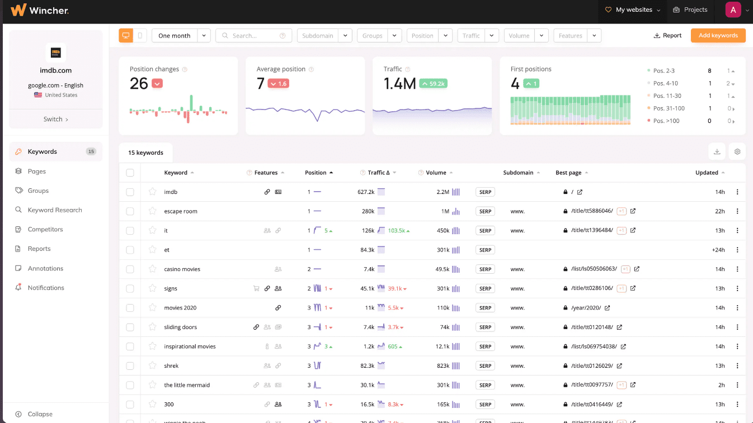Open more options for imdb row
Viewport: 753px width, 423px height.
coord(737,192)
